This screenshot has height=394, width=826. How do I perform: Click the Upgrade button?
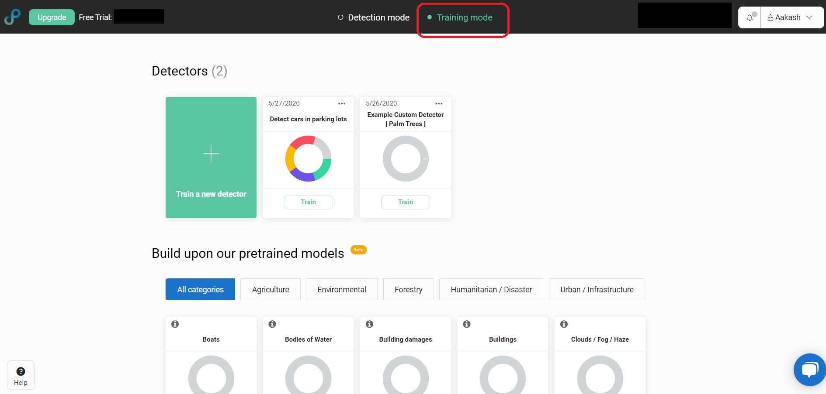point(52,17)
